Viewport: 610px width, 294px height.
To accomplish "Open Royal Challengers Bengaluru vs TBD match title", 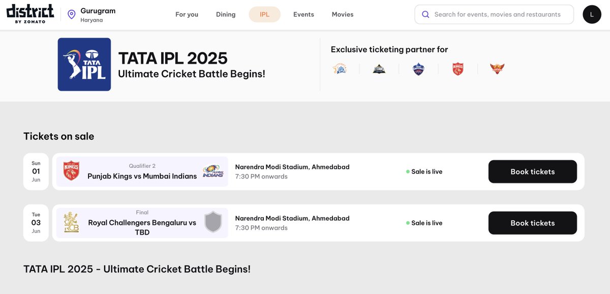I will [142, 227].
